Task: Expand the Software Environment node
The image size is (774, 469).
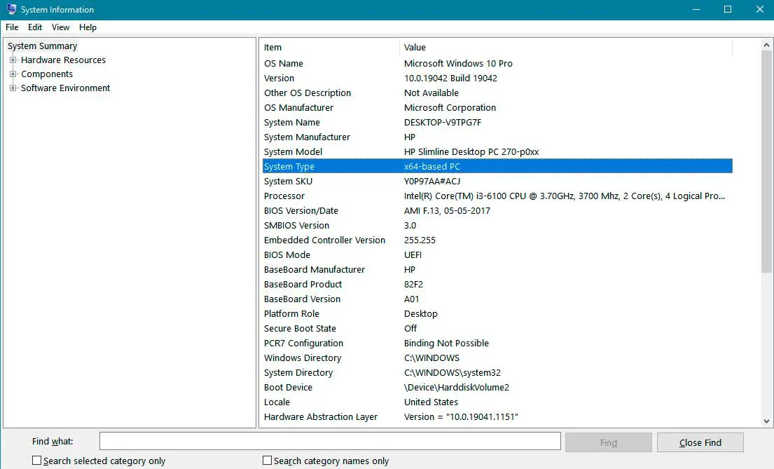Action: tap(13, 88)
